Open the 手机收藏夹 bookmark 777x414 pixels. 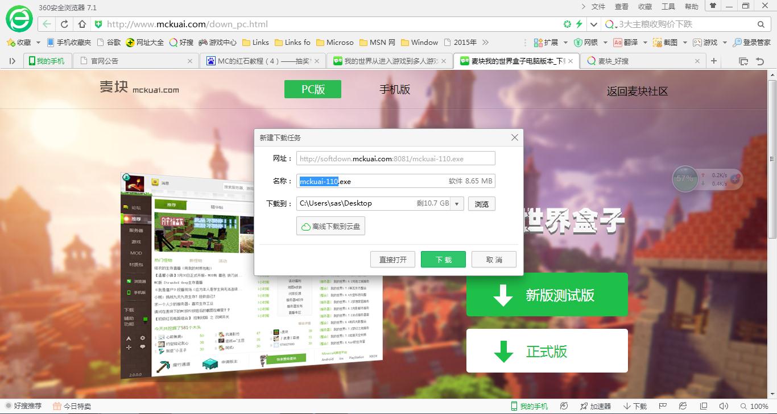(69, 43)
